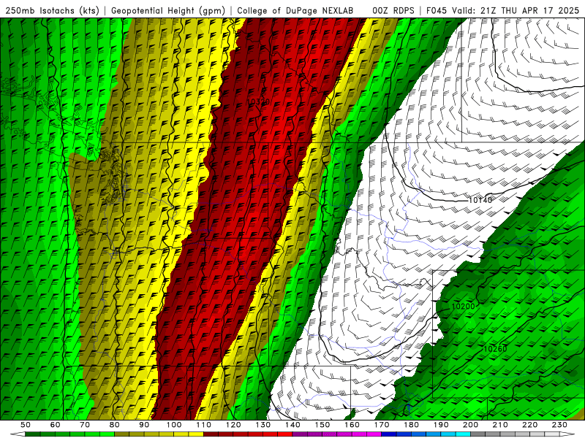Click the 210 value on the color scale
This screenshot has width=585, height=438.
[x=500, y=425]
